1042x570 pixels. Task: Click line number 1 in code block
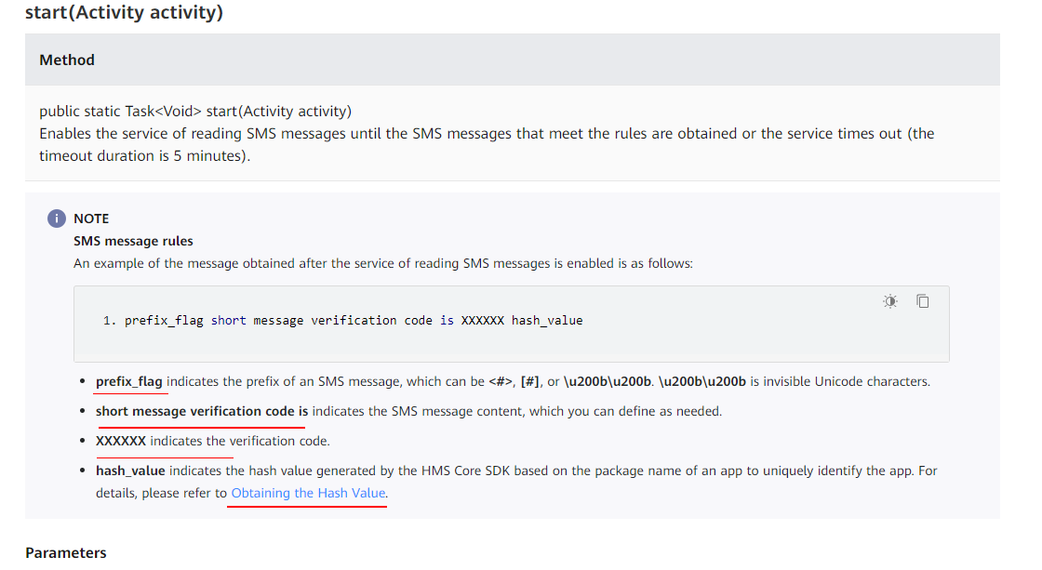pyautogui.click(x=107, y=320)
